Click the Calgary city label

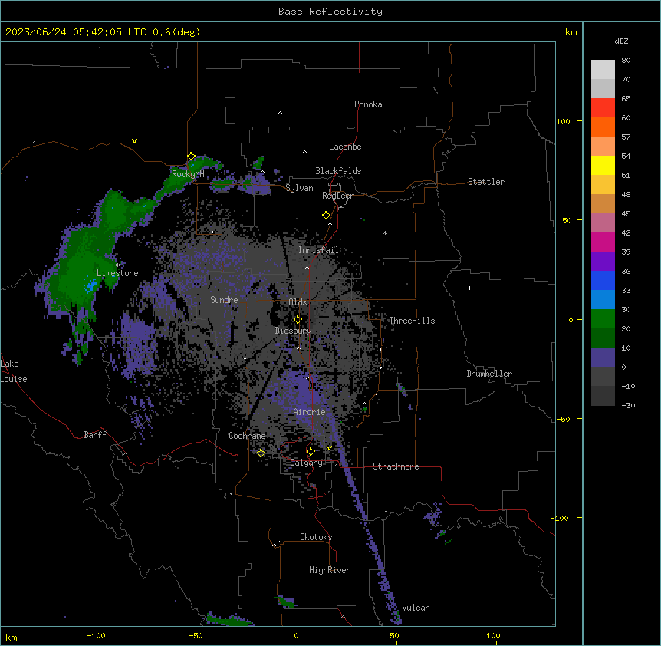pos(306,463)
